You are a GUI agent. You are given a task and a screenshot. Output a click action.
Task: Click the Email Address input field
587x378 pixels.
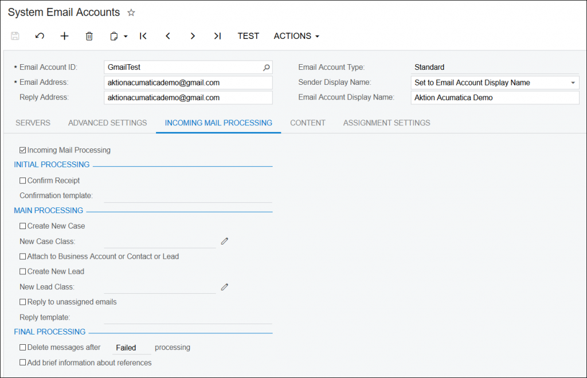tap(188, 82)
